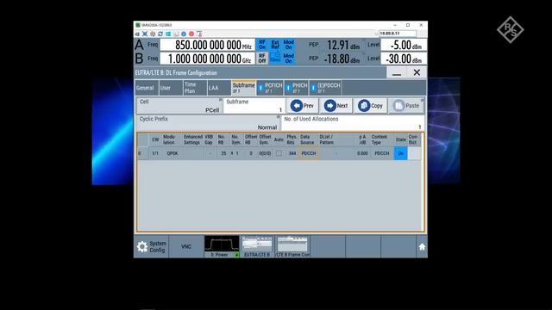552x310 pixels.
Task: Click the refresh icon in VNC toolbar
Action: click(160, 34)
